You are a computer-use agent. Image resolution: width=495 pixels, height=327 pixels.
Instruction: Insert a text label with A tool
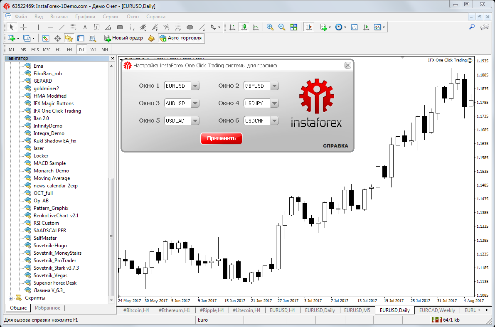pyautogui.click(x=85, y=27)
